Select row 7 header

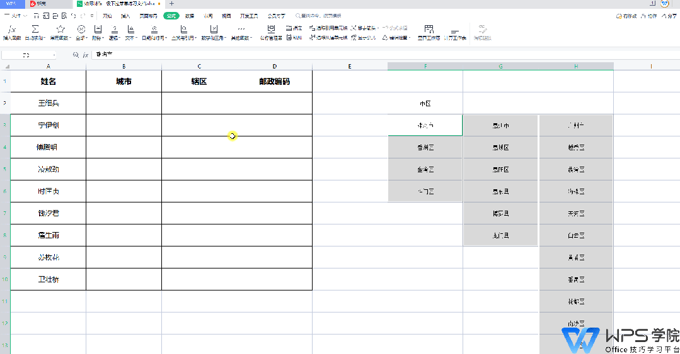(x=5, y=213)
